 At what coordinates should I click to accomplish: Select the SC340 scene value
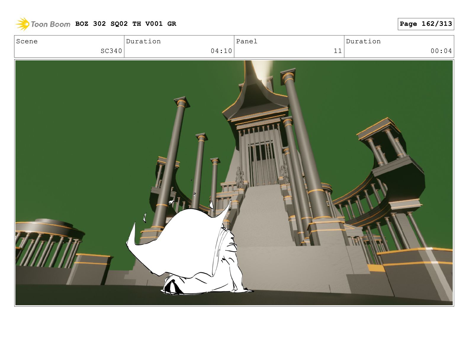point(111,51)
